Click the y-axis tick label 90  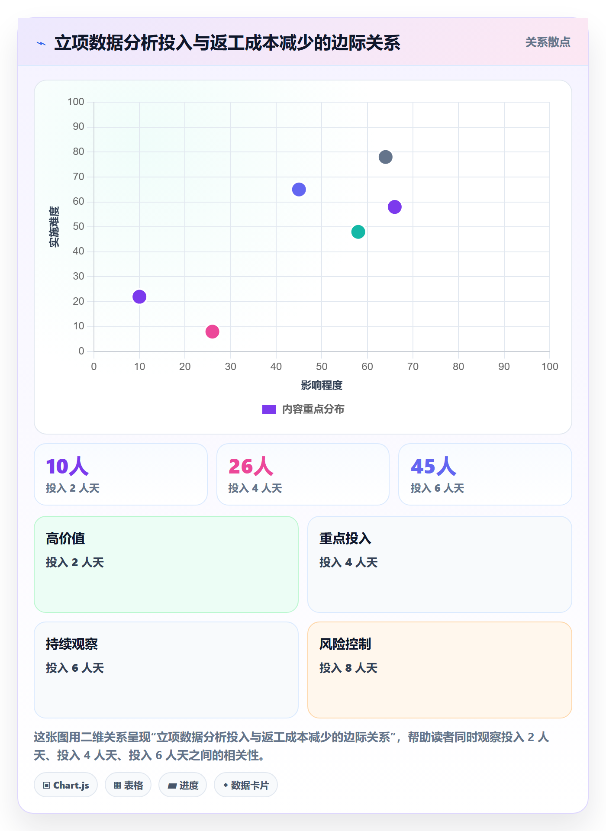point(78,126)
